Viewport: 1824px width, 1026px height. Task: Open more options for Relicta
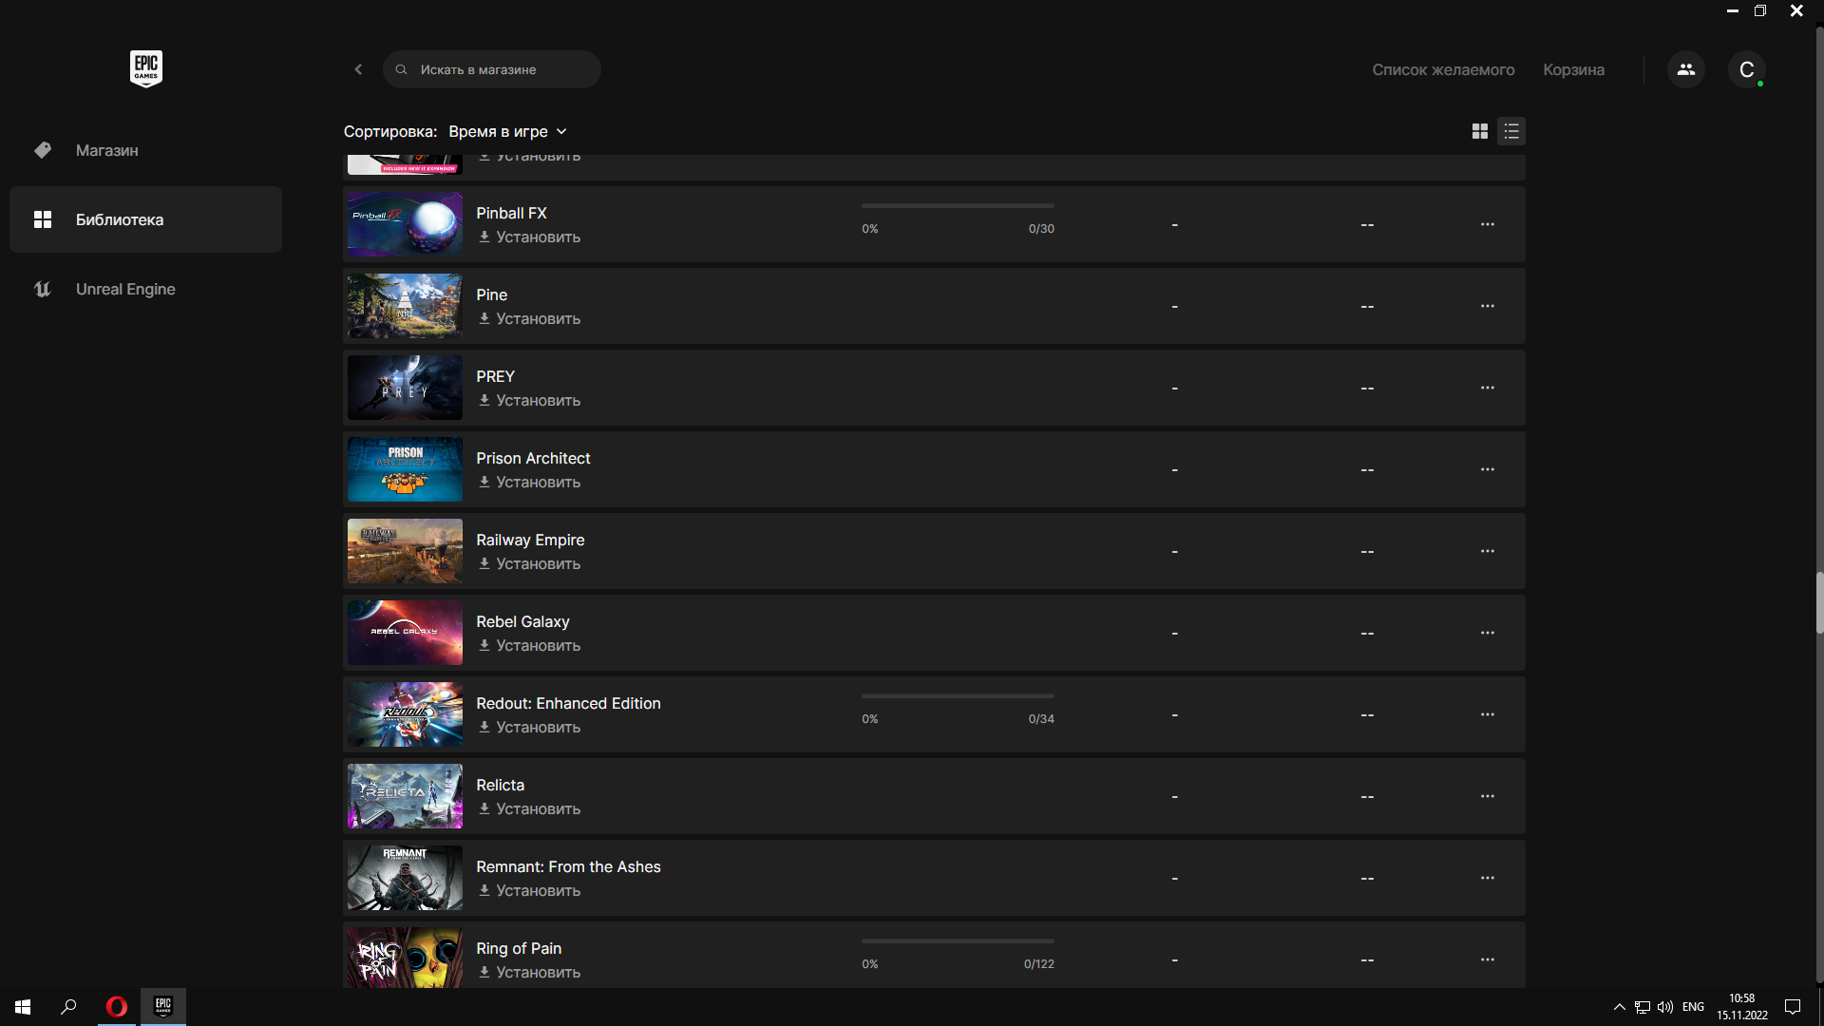coord(1487,796)
